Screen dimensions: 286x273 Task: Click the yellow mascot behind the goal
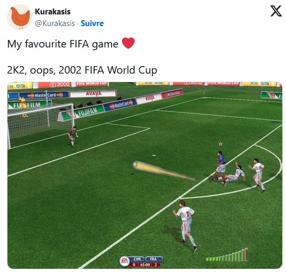click(x=24, y=107)
